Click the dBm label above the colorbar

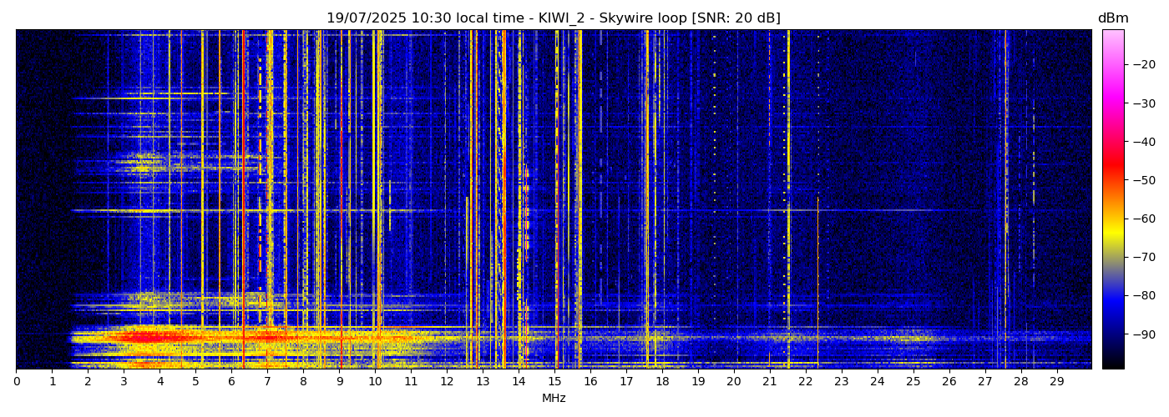[1112, 18]
